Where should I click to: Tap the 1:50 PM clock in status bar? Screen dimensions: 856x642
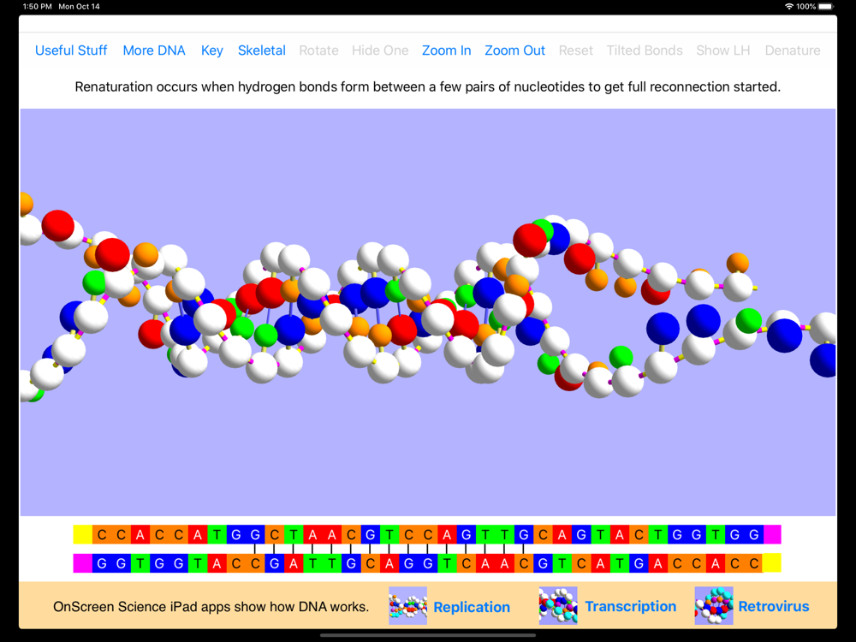38,7
